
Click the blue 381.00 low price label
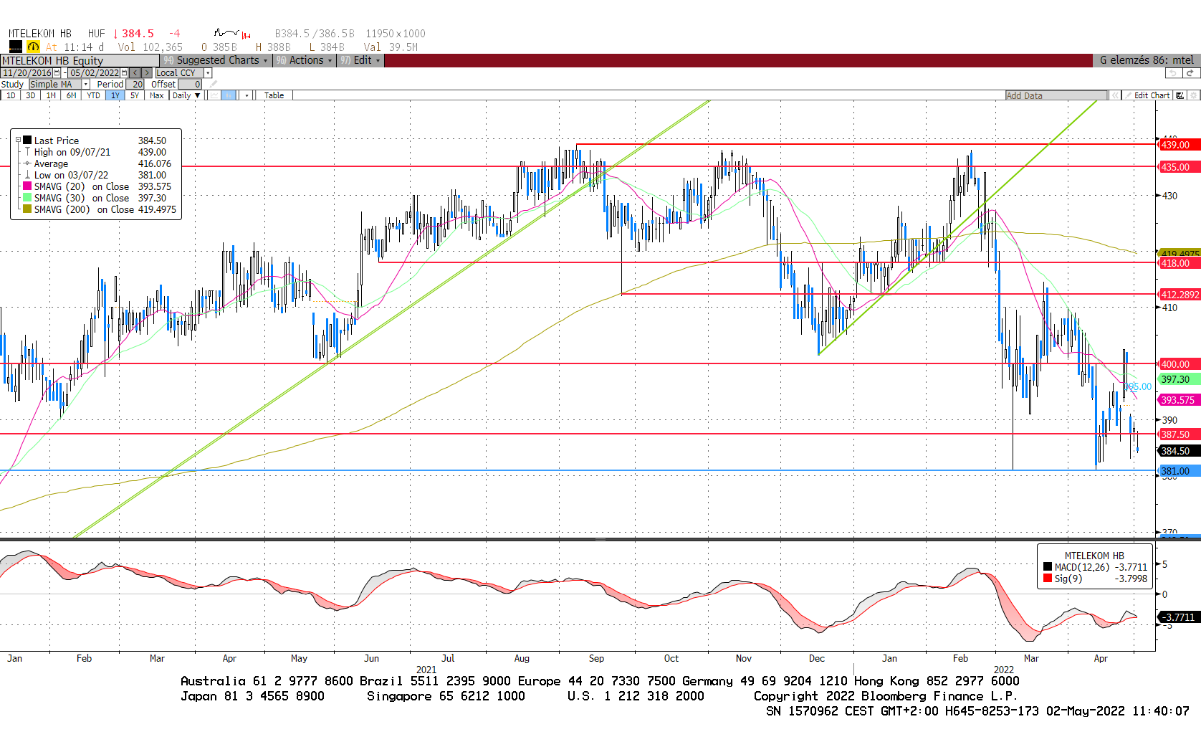tap(1180, 471)
